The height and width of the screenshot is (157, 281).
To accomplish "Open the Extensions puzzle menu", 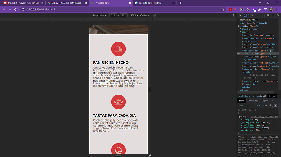I will [259, 9].
